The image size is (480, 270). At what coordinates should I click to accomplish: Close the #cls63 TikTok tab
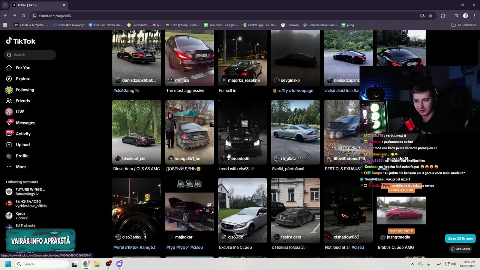point(64,5)
